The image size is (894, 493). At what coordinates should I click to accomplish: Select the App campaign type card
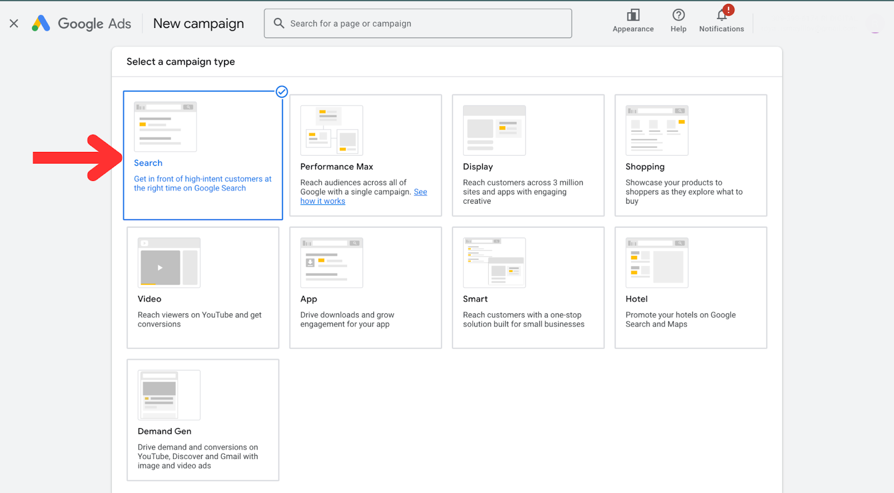(x=365, y=288)
